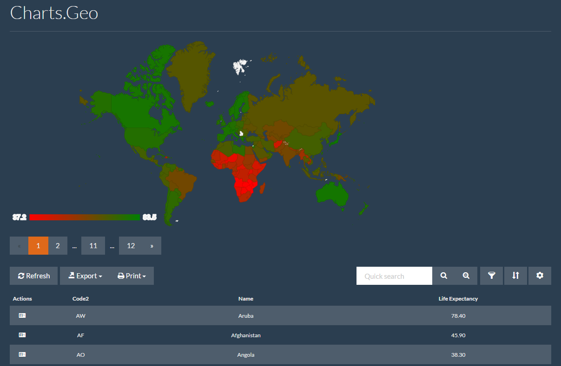Focus the Quick search input field
Screen dimensions: 561x366
click(x=394, y=276)
